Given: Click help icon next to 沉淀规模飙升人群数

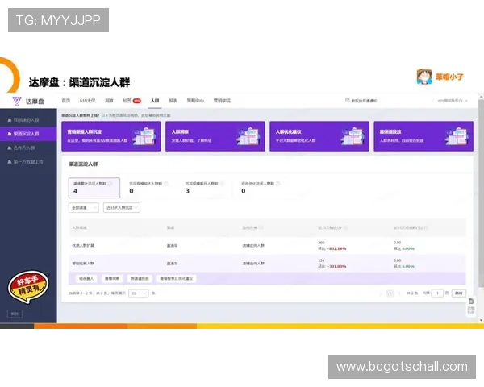Looking at the screenshot, I should [x=222, y=184].
